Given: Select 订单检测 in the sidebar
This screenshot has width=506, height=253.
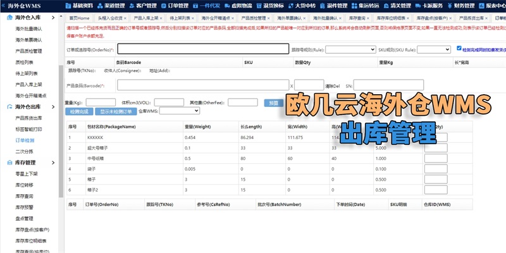Looking at the screenshot, I should [x=25, y=140].
